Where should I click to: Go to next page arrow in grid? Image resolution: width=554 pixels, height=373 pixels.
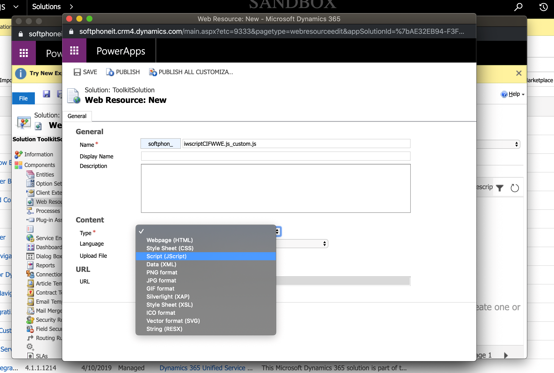pyautogui.click(x=506, y=355)
